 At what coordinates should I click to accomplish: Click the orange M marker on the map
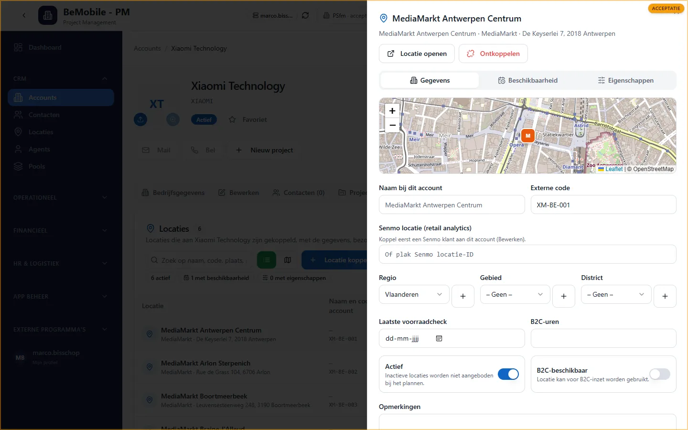(x=528, y=136)
